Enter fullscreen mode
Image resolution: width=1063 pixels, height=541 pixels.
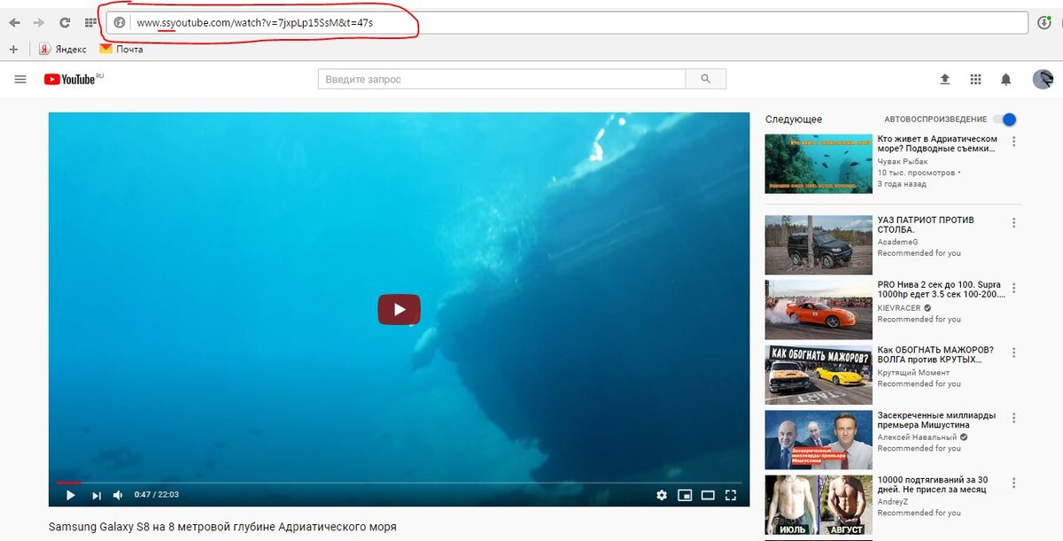coord(731,495)
